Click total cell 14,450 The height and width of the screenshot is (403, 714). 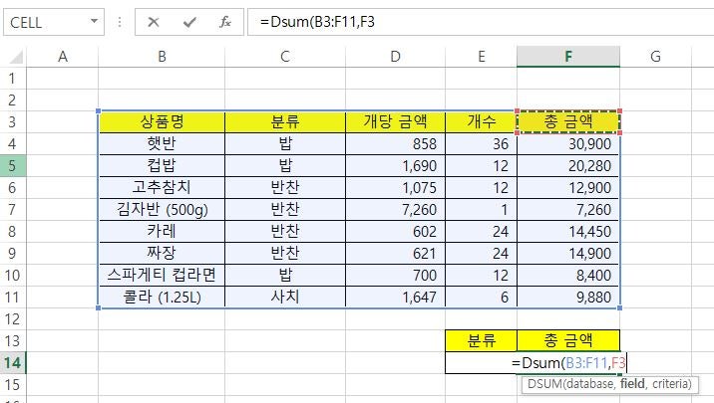[568, 231]
